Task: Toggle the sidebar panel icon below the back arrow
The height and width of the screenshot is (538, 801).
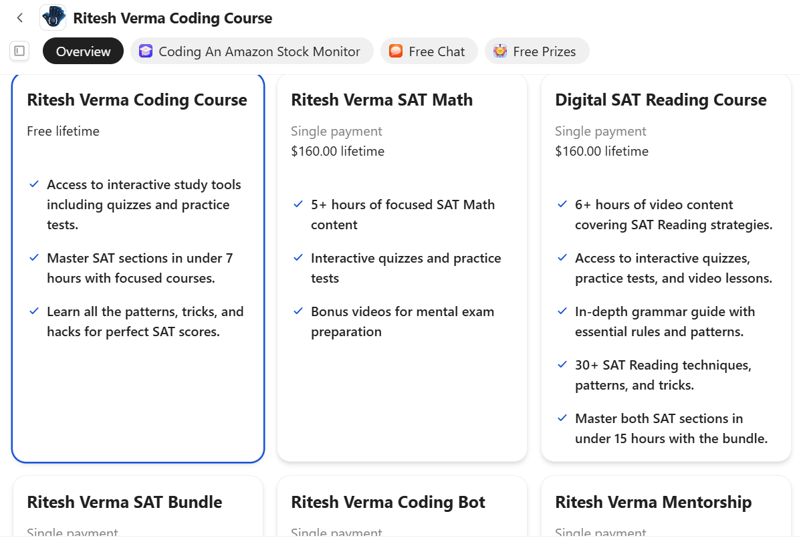Action: (x=20, y=51)
